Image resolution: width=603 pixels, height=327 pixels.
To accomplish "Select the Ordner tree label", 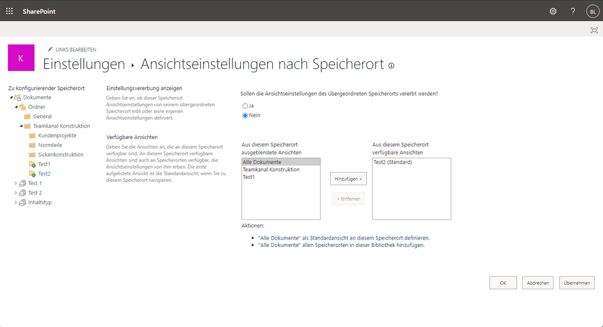I will pos(37,107).
